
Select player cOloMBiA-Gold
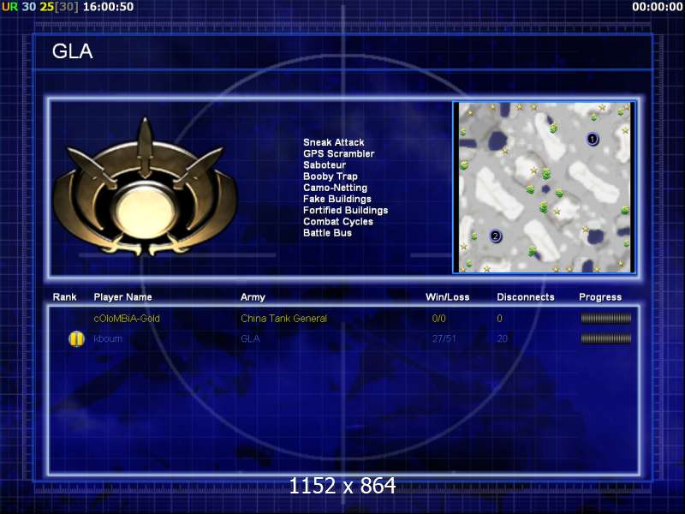pyautogui.click(x=127, y=319)
